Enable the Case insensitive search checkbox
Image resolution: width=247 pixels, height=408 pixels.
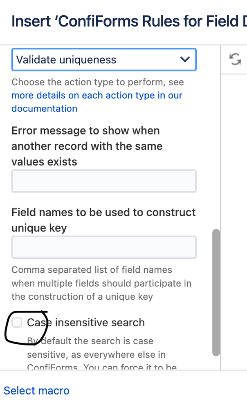[17, 323]
